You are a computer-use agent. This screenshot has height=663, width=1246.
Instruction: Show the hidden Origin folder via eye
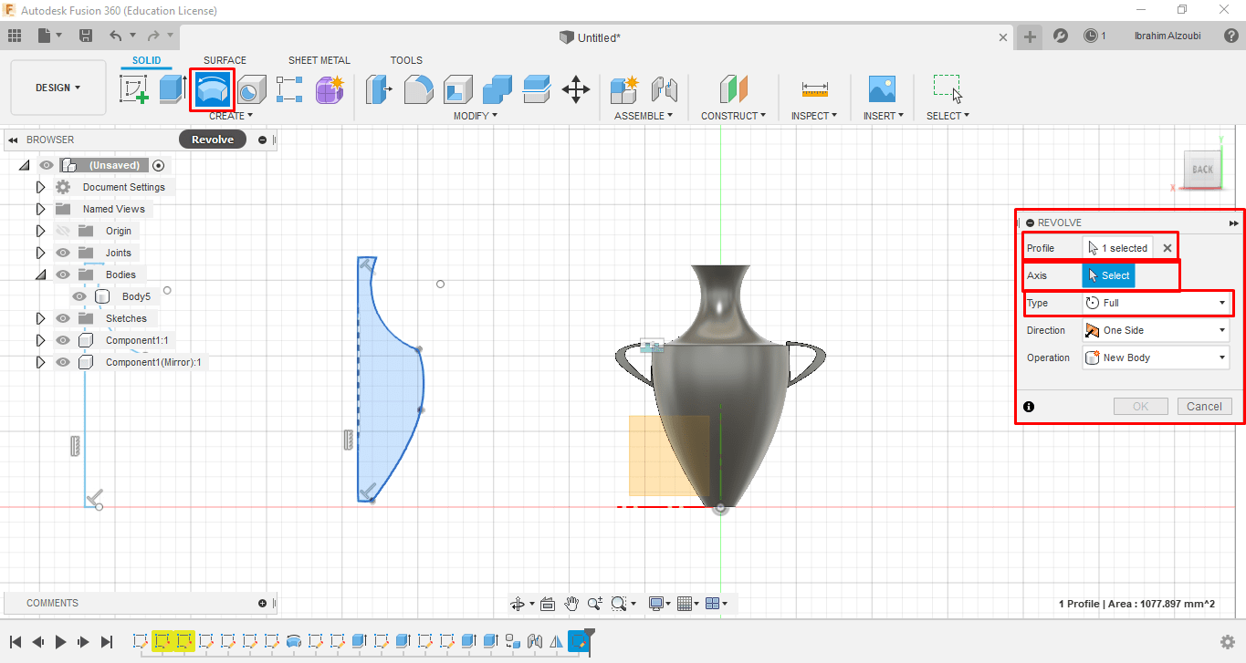tap(63, 231)
